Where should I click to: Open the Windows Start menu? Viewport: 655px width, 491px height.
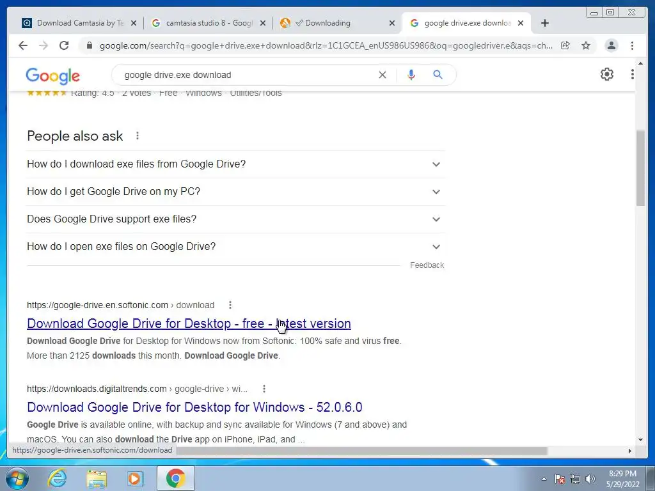point(17,478)
